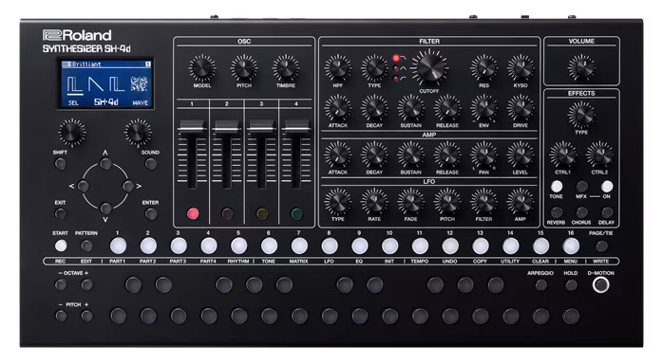Tap step button 16 (MENU)
This screenshot has height=364, width=663.
[571, 246]
